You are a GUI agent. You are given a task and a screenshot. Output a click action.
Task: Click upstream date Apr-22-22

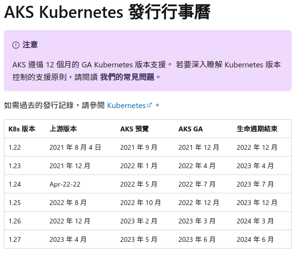point(65,184)
